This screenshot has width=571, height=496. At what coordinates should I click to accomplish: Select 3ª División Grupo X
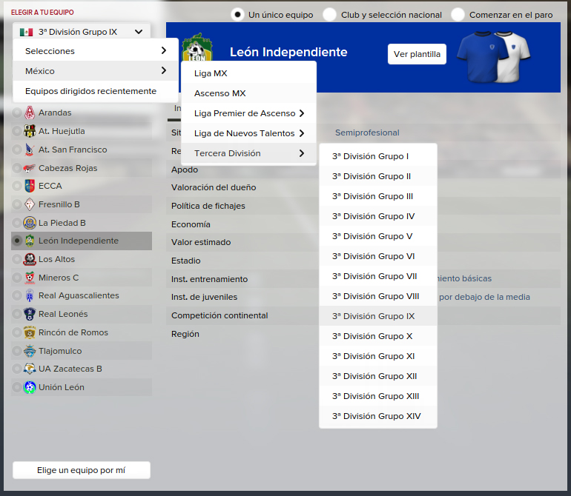point(378,336)
